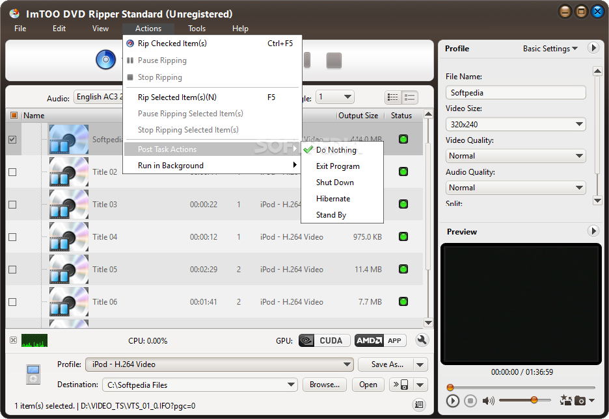This screenshot has width=609, height=419.
Task: Uncheck the Softpedia title checkbox
Action: [x=12, y=139]
